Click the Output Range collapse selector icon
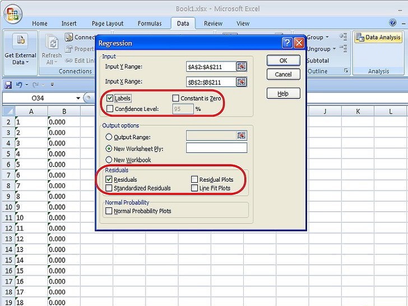Image resolution: width=408 pixels, height=306 pixels. pos(241,136)
